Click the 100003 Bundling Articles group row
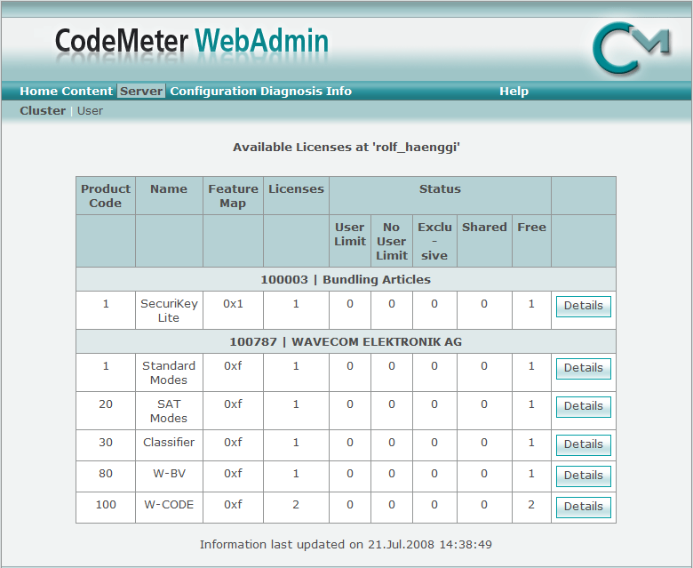693x568 pixels. (346, 279)
